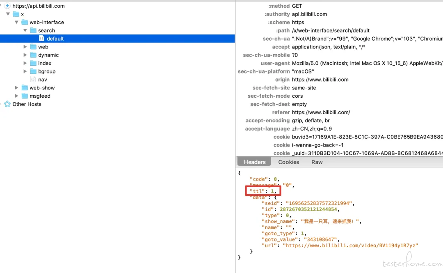
Task: Click the lightning host icon for api.bilibili.com
Action: [x=7, y=6]
